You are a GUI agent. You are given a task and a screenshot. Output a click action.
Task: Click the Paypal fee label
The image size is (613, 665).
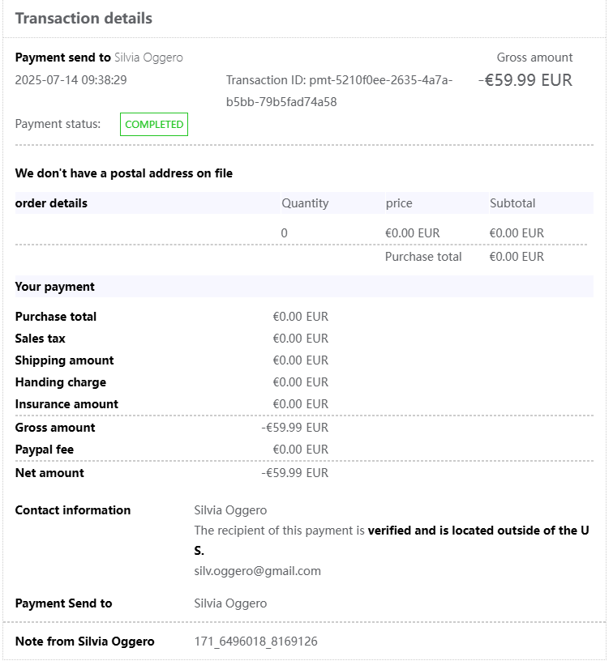click(x=45, y=450)
